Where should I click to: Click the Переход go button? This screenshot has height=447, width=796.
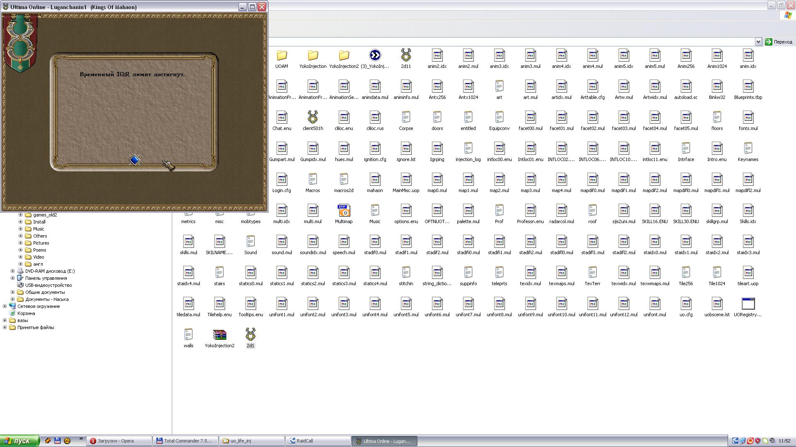(x=779, y=42)
